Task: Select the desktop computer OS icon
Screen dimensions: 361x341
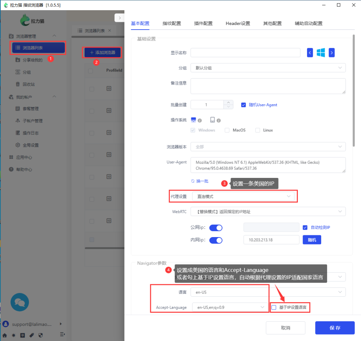Action: [194, 120]
